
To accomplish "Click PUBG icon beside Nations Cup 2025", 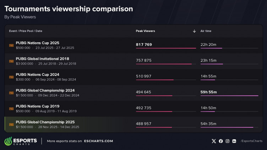I will 11,45.
